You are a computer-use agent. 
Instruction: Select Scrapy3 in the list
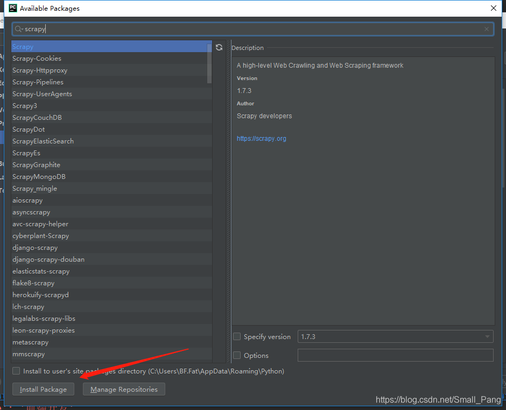[x=111, y=106]
